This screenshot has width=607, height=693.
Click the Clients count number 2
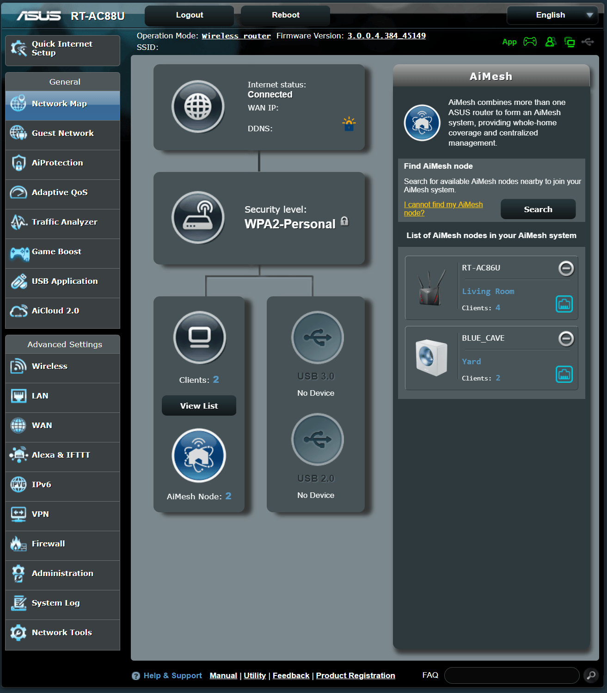tap(216, 380)
